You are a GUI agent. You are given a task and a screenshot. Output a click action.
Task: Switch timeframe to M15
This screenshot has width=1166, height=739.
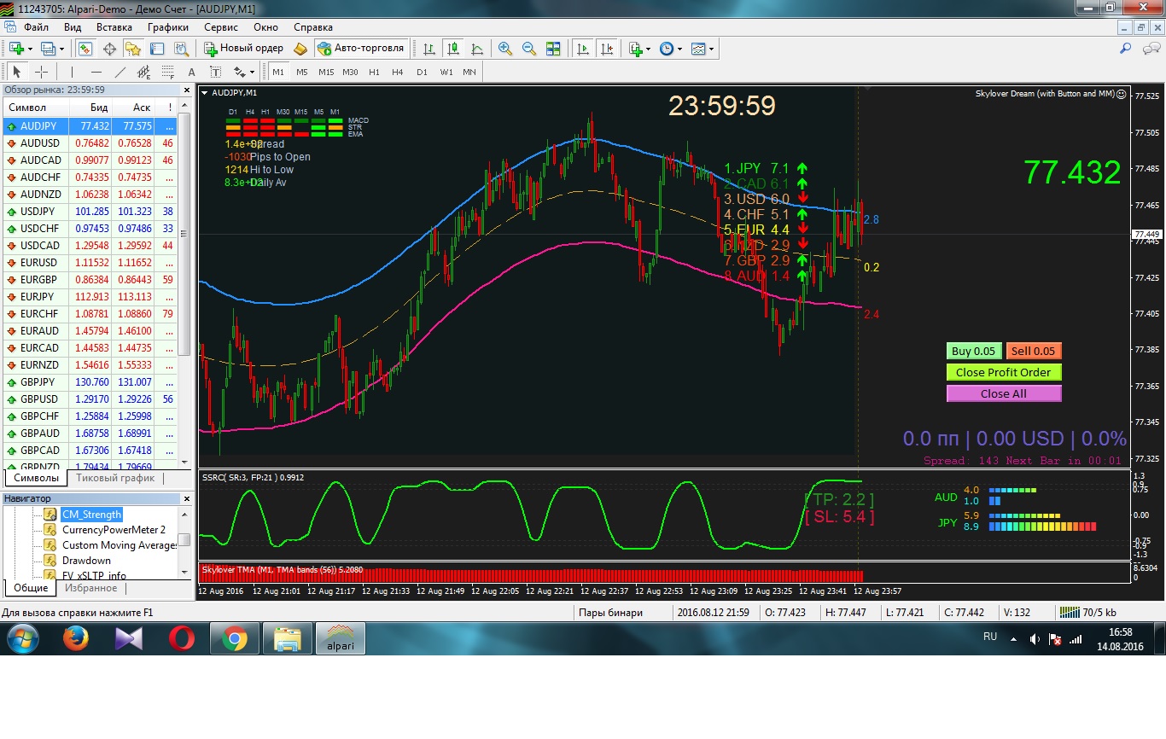pyautogui.click(x=326, y=72)
